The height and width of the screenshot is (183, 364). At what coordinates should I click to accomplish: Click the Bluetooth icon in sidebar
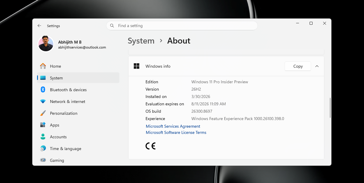pos(43,90)
